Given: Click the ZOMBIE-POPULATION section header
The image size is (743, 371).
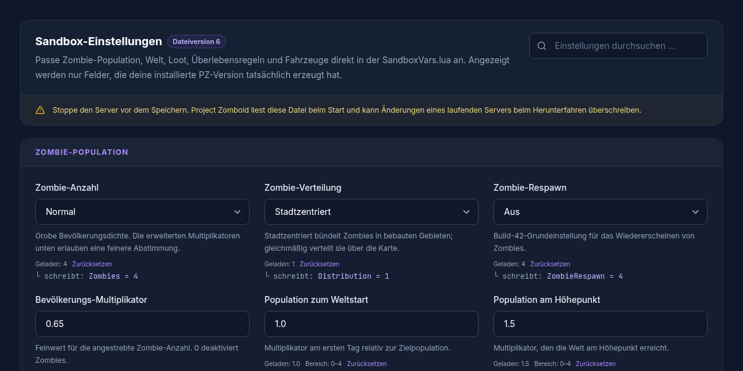Looking at the screenshot, I should 82,152.
